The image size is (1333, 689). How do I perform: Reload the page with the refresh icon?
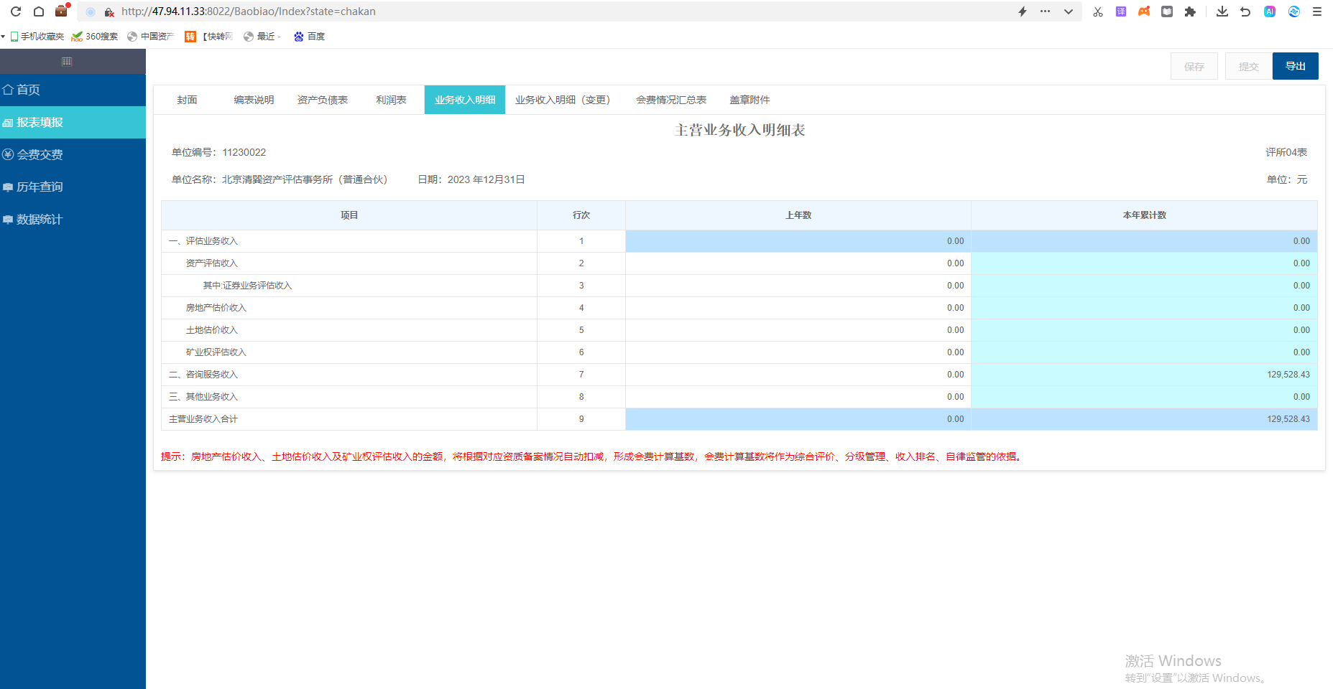click(x=16, y=11)
